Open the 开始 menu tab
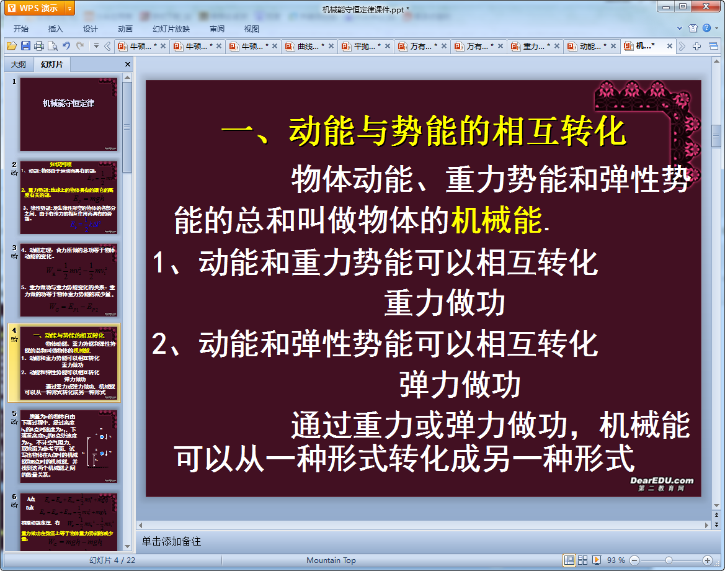Viewport: 725px width, 571px height. click(21, 29)
